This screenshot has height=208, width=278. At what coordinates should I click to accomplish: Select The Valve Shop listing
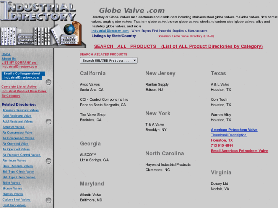[93, 115]
